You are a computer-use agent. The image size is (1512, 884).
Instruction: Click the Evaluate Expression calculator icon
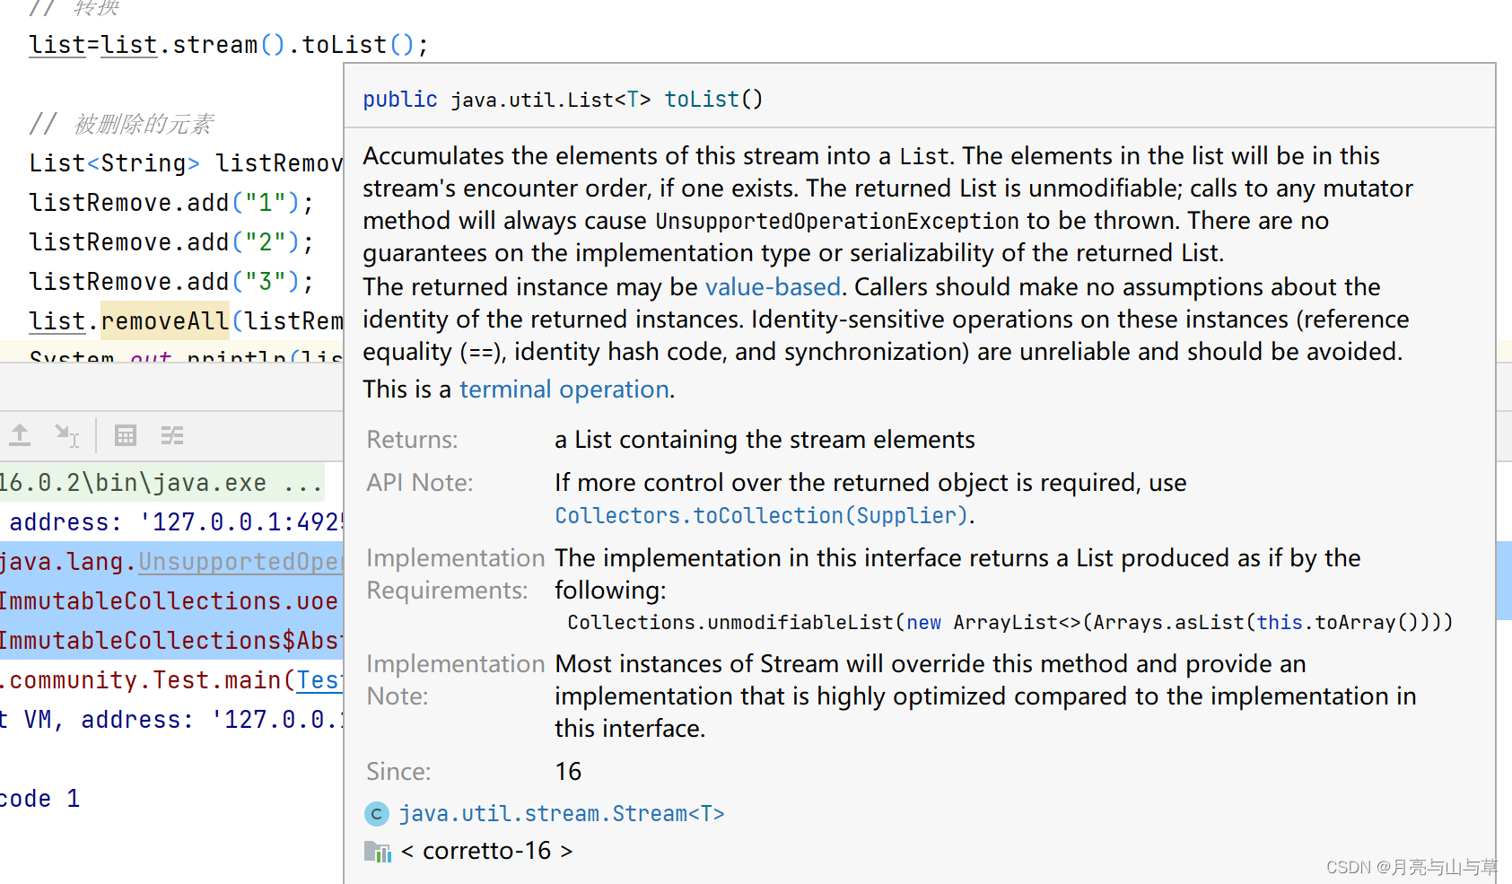pos(125,435)
